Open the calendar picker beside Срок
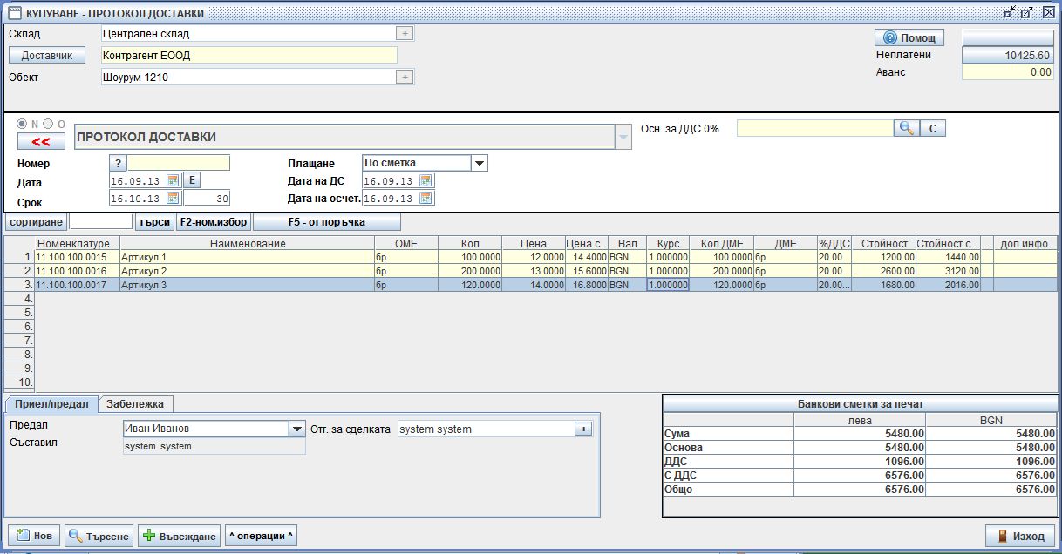The width and height of the screenshot is (1062, 554). 173,198
